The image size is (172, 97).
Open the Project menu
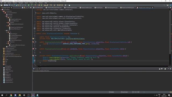(x=31, y=3)
